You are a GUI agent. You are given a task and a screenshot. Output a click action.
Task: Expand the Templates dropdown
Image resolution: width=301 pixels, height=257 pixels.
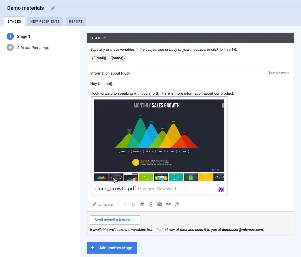pos(279,73)
